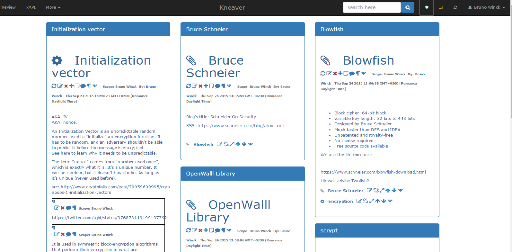
Task: Move Blowfish link up in Bruce Schneier card
Action: 238,144
